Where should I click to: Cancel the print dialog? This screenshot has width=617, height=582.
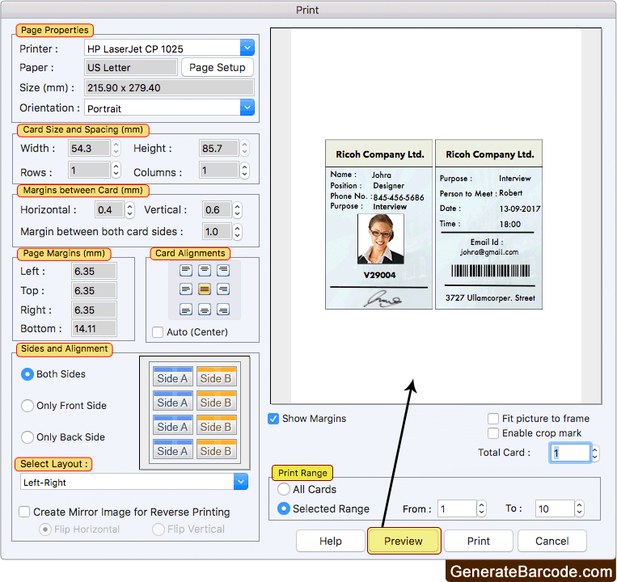point(552,541)
